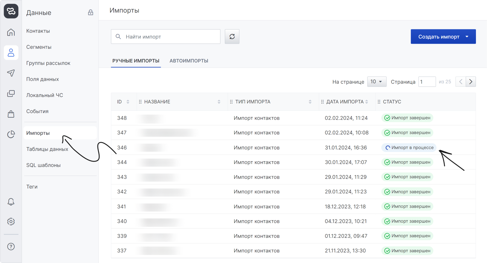Image resolution: width=487 pixels, height=263 pixels.
Task: Open Группы рассылок menu item
Action: [x=48, y=63]
